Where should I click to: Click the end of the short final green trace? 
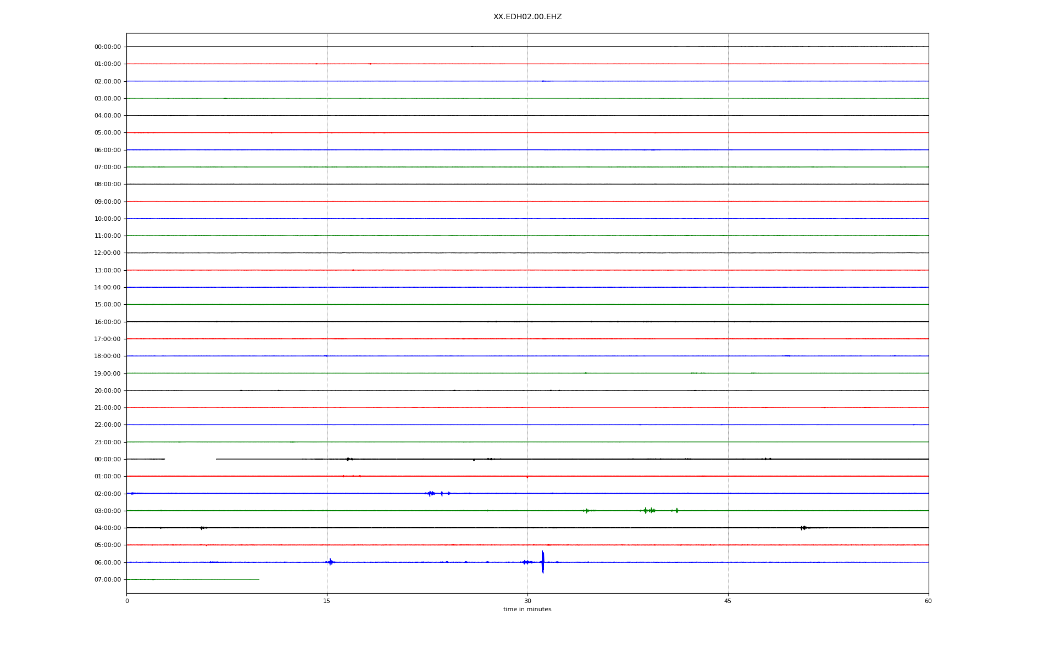click(x=259, y=579)
